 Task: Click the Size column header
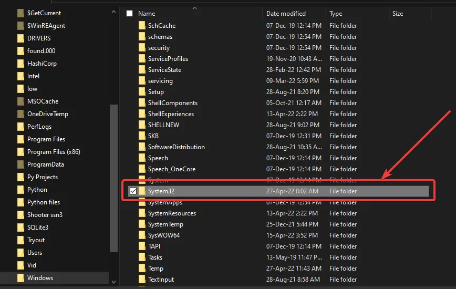tap(398, 14)
